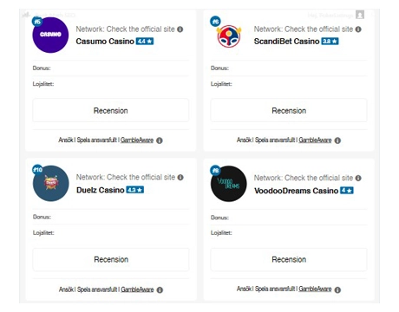
Task: Click the Casumo Casino 4.4 rating badge
Action: 145,42
